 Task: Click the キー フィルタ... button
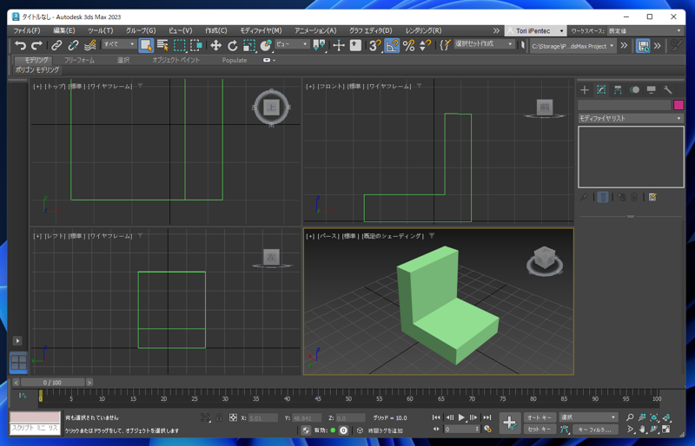pyautogui.click(x=595, y=430)
